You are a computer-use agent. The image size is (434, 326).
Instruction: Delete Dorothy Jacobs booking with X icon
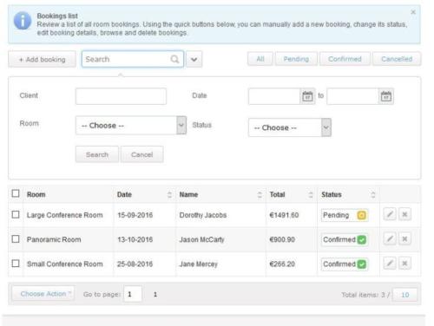pyautogui.click(x=404, y=214)
